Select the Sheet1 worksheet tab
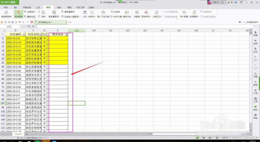Viewport: 260px width, 142px height. coord(18,134)
